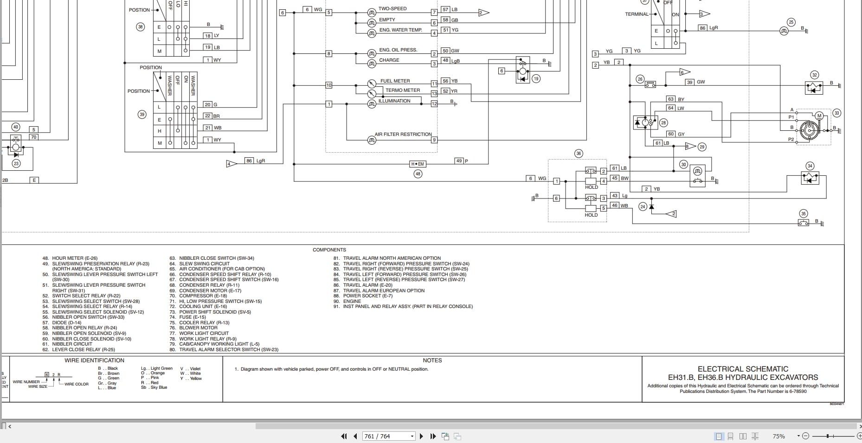Enable continuous page view mode
This screenshot has height=443, width=862.
[x=730, y=436]
